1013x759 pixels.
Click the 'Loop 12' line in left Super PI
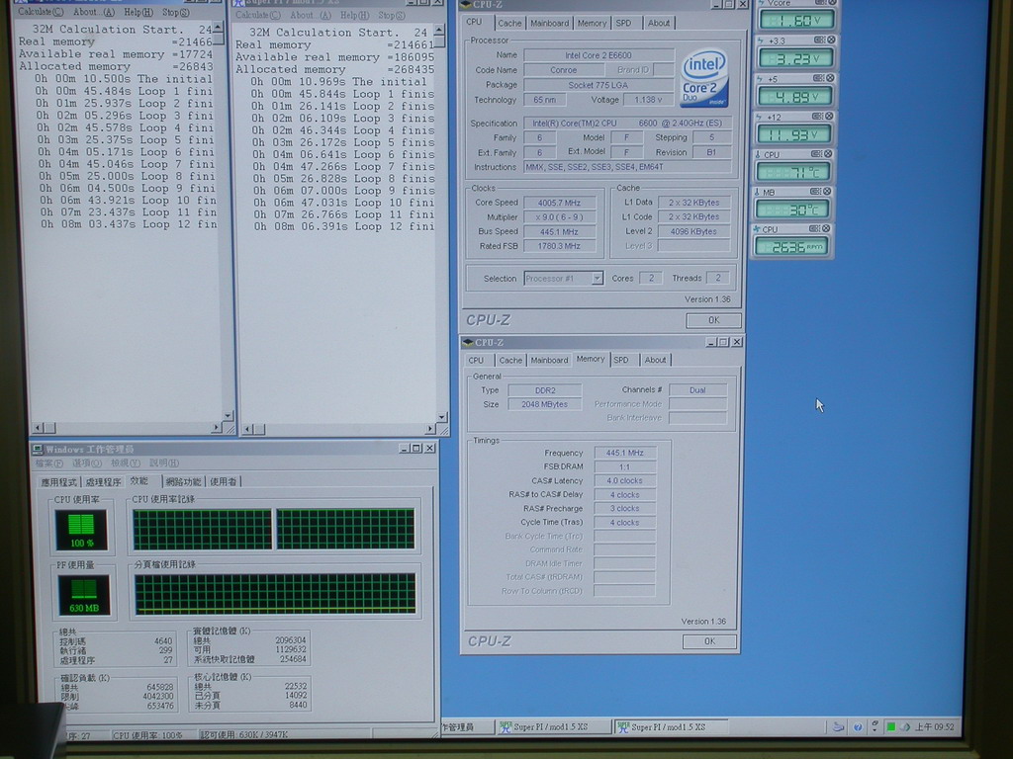(x=129, y=224)
